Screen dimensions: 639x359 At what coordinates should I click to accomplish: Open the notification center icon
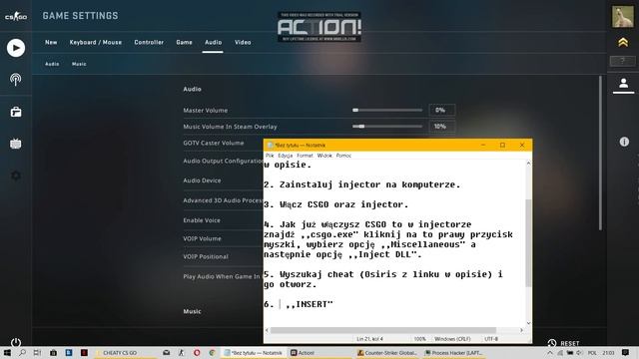[x=625, y=352]
